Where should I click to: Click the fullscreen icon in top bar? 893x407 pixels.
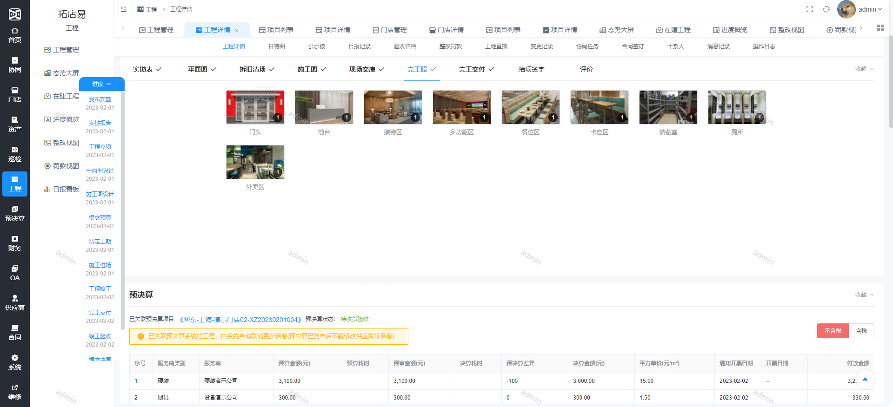pos(810,9)
